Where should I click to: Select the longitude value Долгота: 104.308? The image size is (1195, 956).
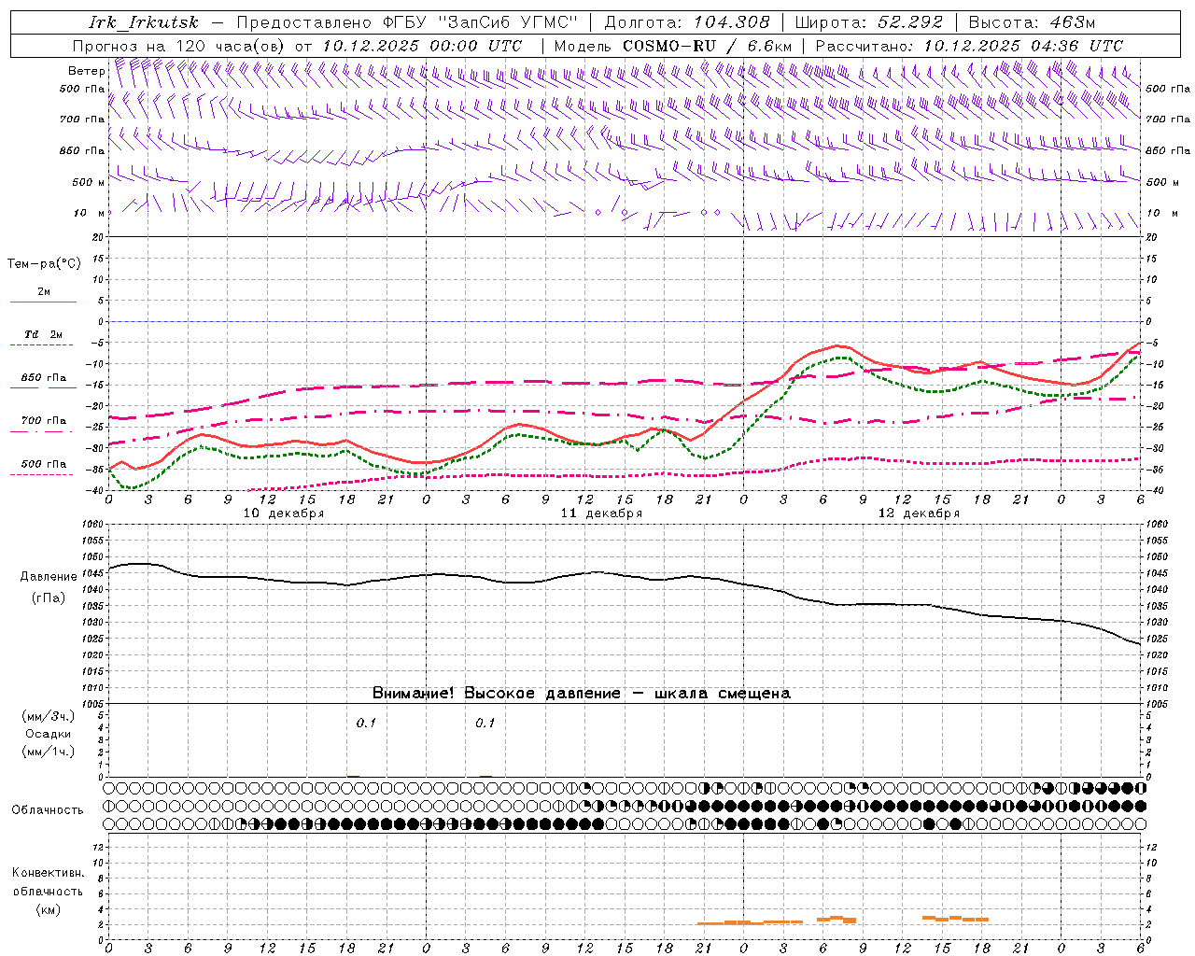(x=687, y=22)
